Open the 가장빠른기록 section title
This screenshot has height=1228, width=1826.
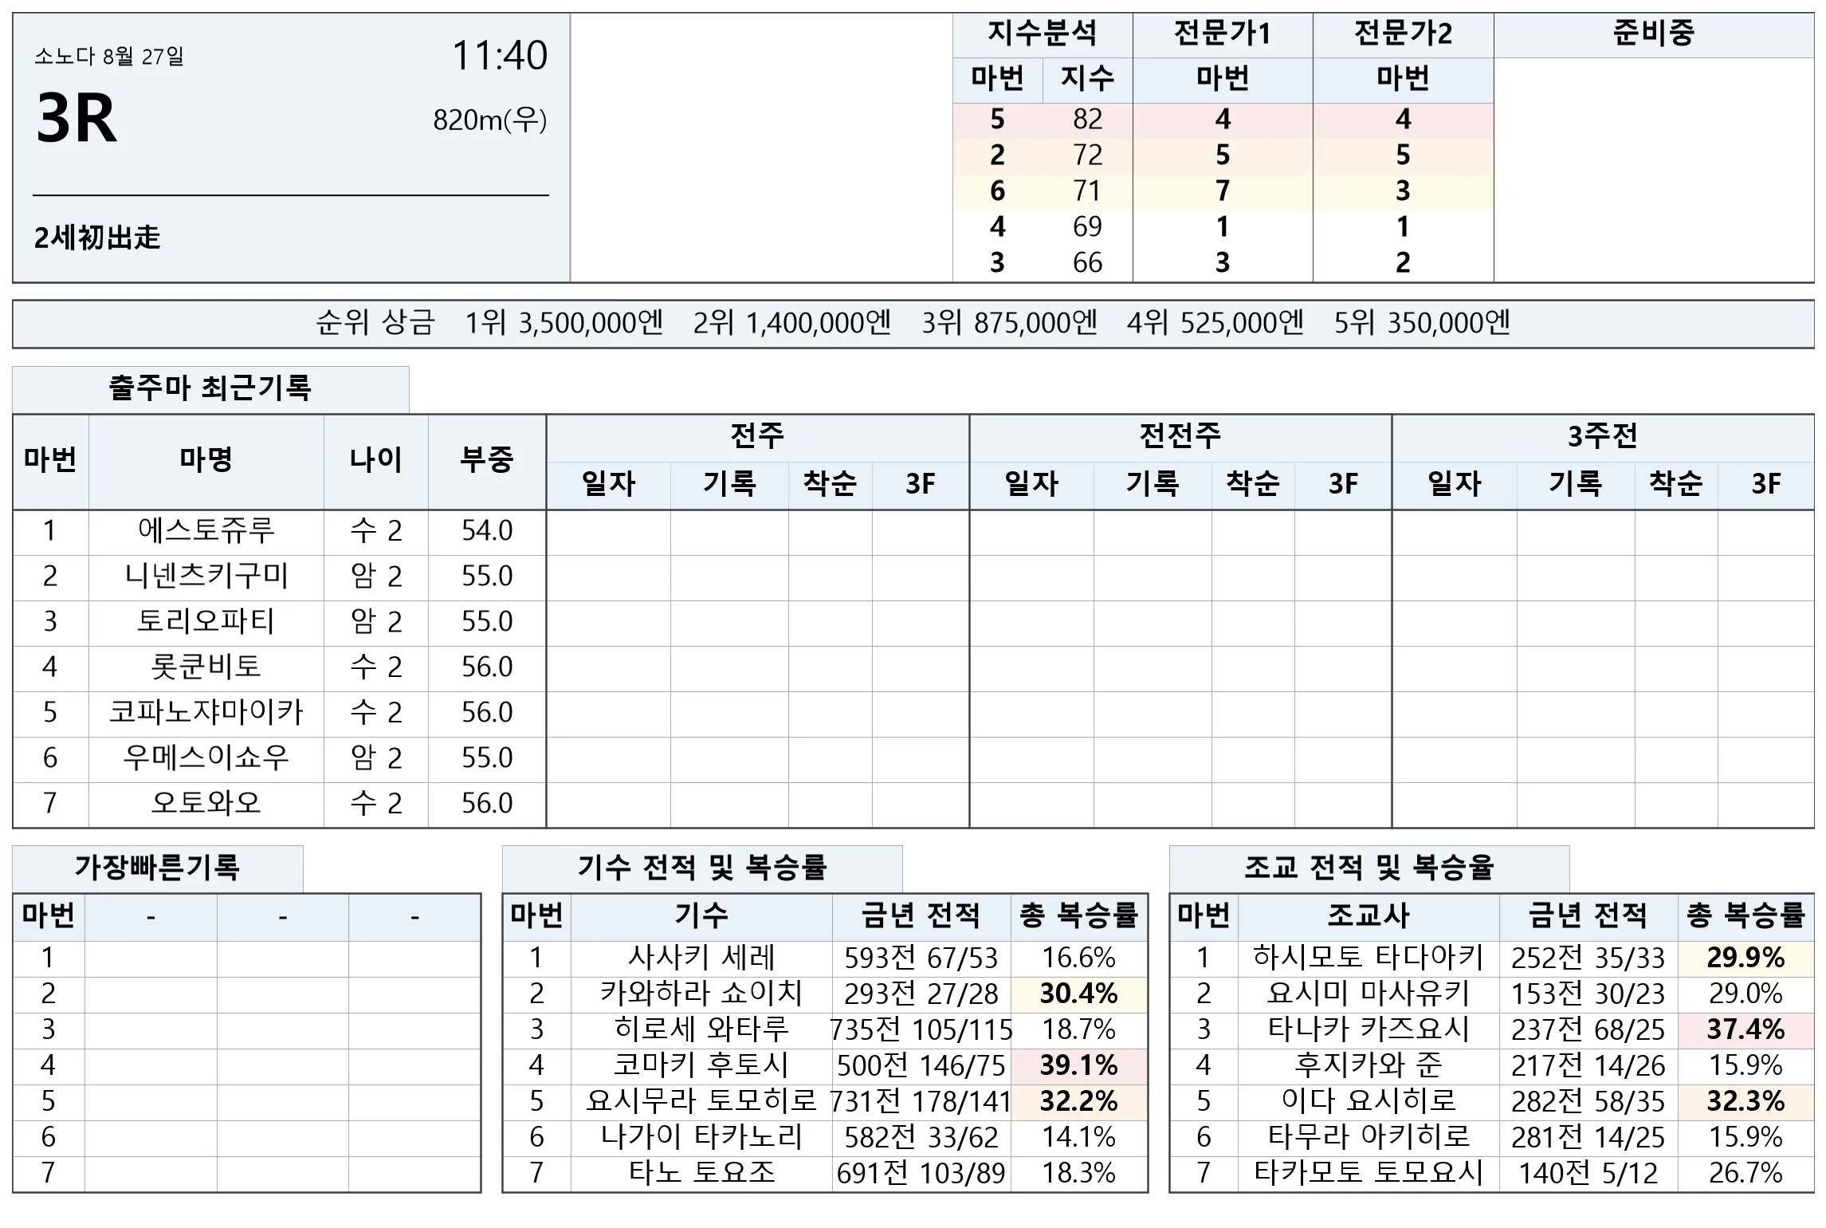[158, 868]
